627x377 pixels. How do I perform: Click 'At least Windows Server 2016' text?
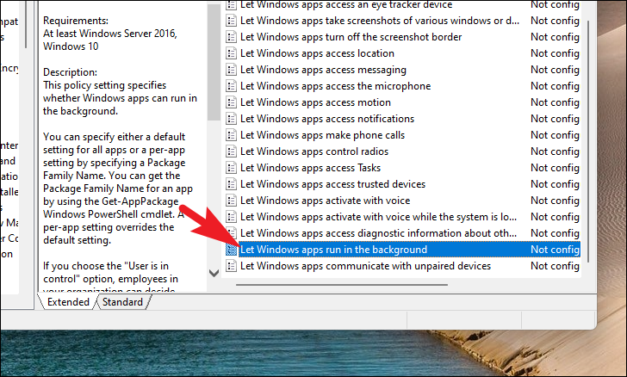[x=110, y=34]
